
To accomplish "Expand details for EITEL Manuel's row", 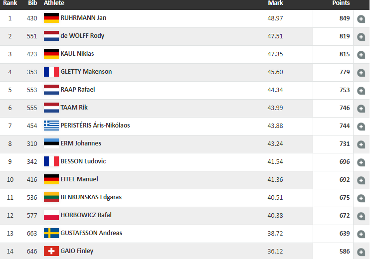I will (361, 180).
